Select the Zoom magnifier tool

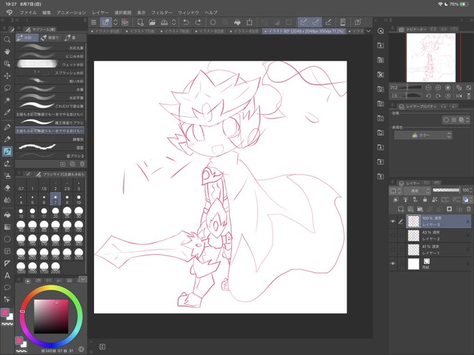[x=7, y=40]
